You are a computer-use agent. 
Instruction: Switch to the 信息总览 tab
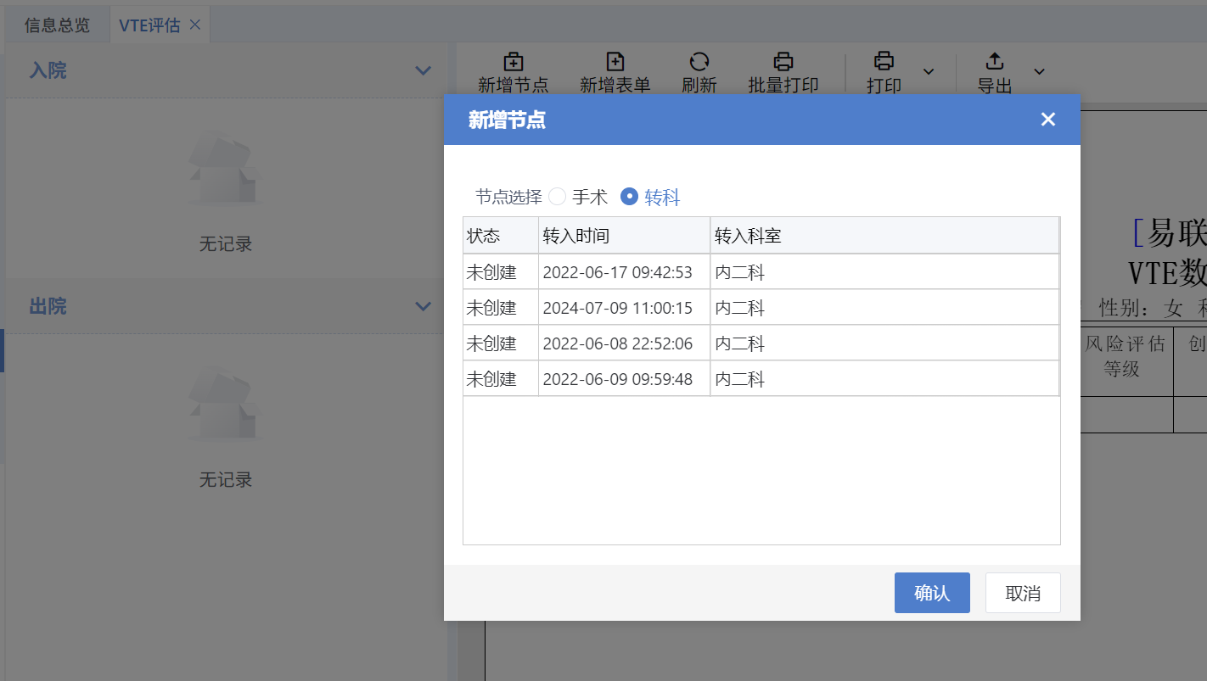(x=57, y=25)
